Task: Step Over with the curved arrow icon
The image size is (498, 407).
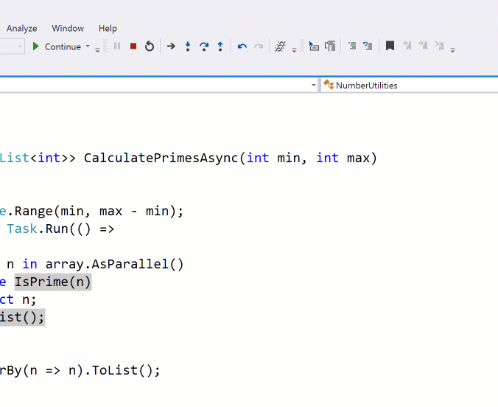Action: [x=204, y=46]
